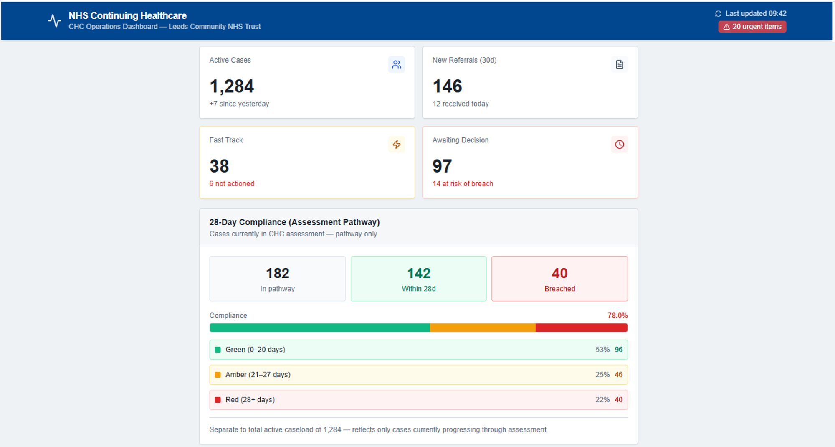
Task: Open the Amber (21–27 days) row
Action: pyautogui.click(x=418, y=375)
